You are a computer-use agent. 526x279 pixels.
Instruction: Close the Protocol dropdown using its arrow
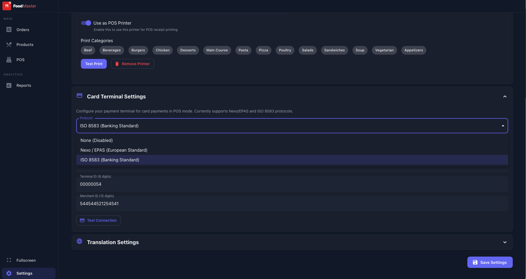point(503,126)
